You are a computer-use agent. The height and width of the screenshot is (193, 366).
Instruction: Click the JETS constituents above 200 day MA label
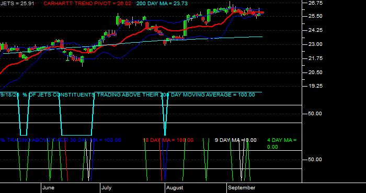[128, 95]
